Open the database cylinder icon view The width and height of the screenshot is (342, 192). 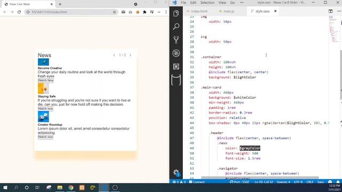coord(176,79)
